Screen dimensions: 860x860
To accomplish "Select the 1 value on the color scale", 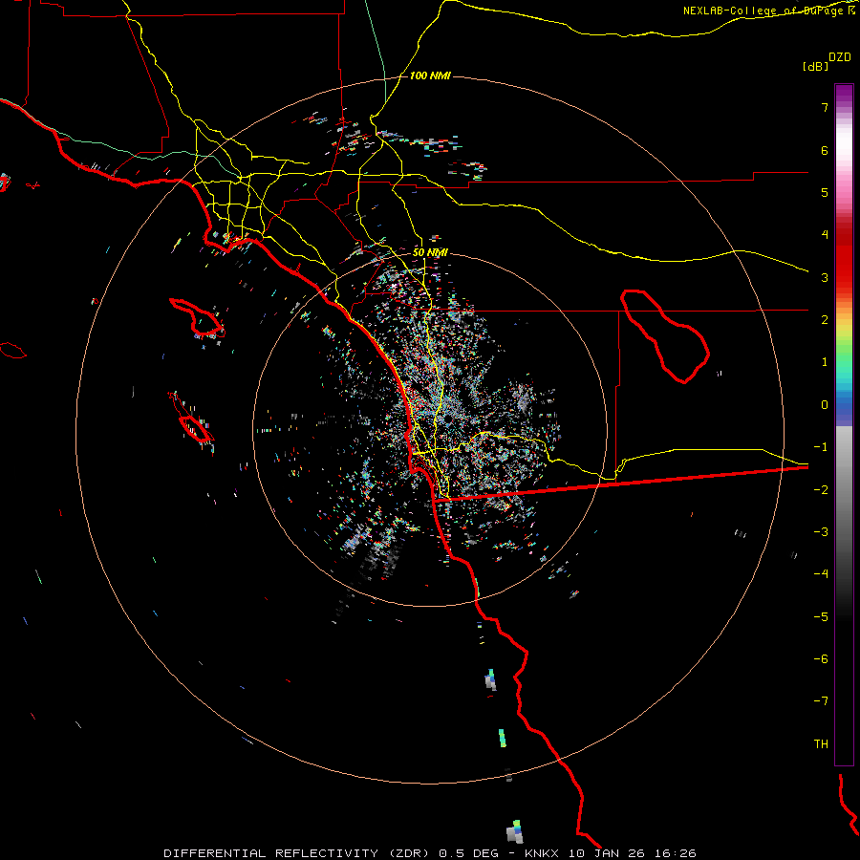I will (x=825, y=362).
